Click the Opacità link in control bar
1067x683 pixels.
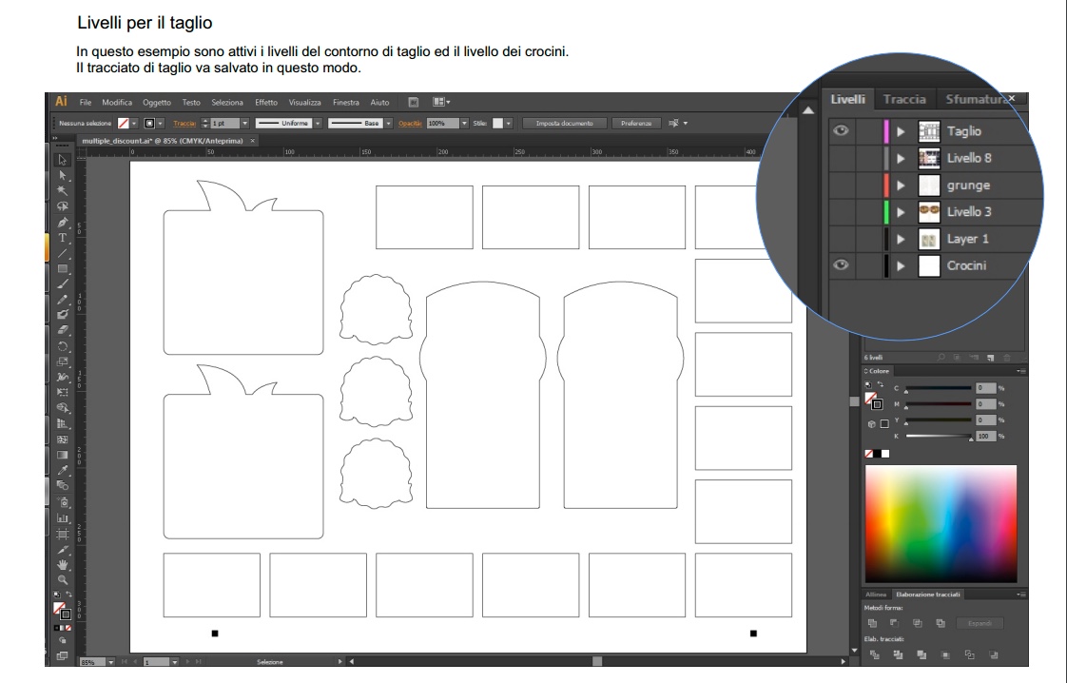(410, 124)
